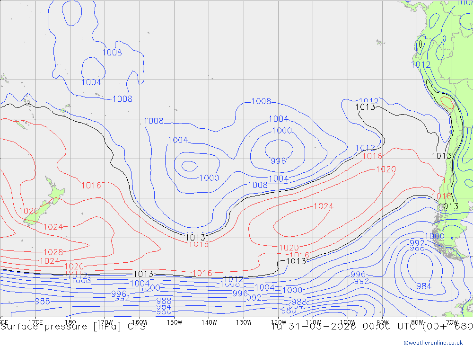Click the 150W longitude axis label

point(175,322)
